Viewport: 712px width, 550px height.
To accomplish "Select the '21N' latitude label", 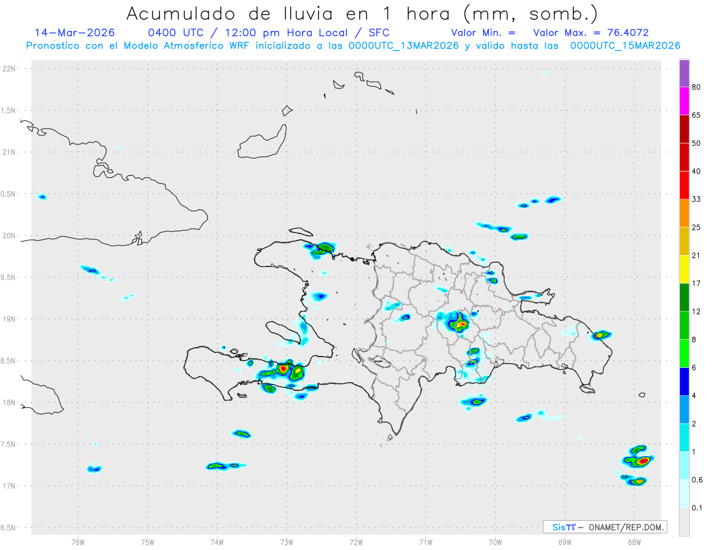I will 9,152.
